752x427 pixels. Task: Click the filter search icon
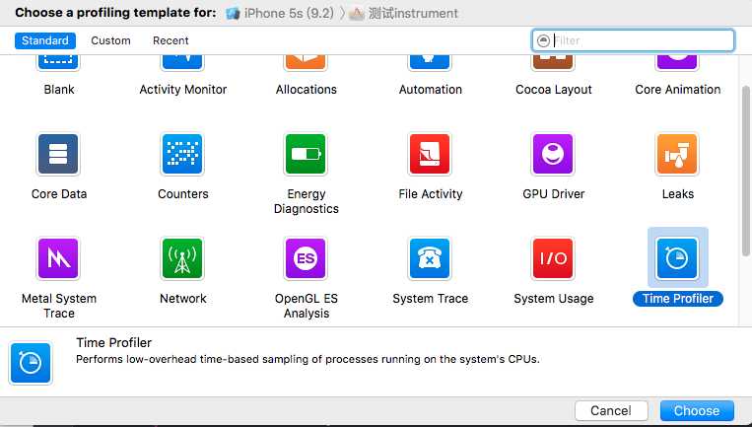(543, 40)
